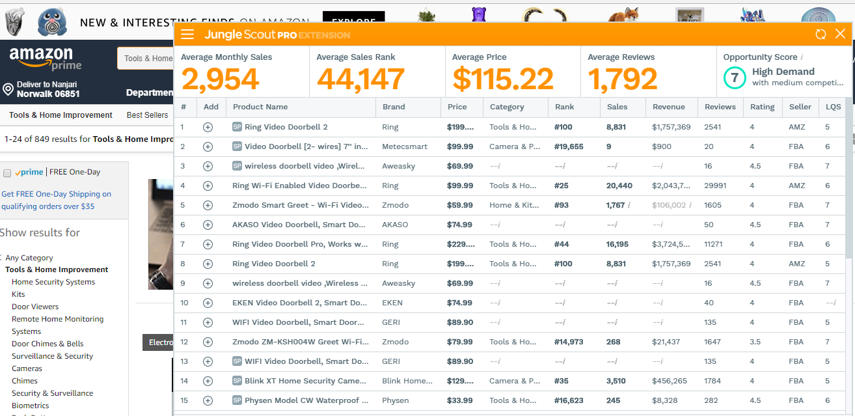Open the Tools & Home search category dropdown
The image size is (855, 416).
tap(147, 59)
